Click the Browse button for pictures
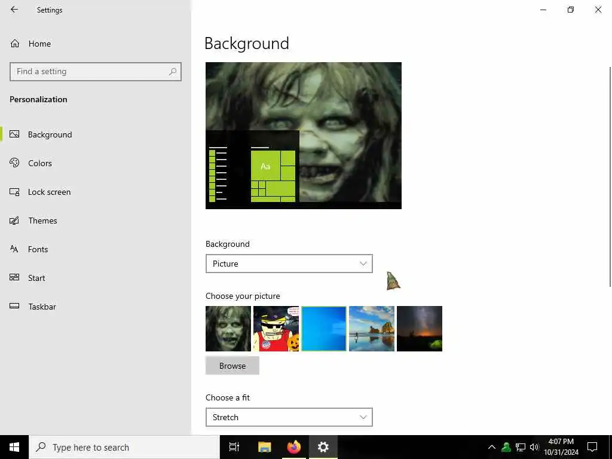612x459 pixels. 232,366
